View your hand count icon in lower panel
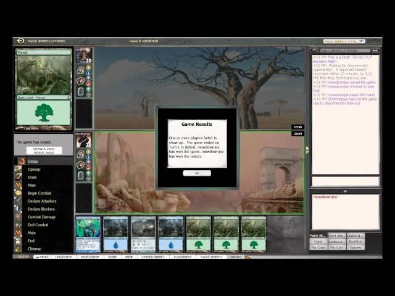 coord(81,165)
